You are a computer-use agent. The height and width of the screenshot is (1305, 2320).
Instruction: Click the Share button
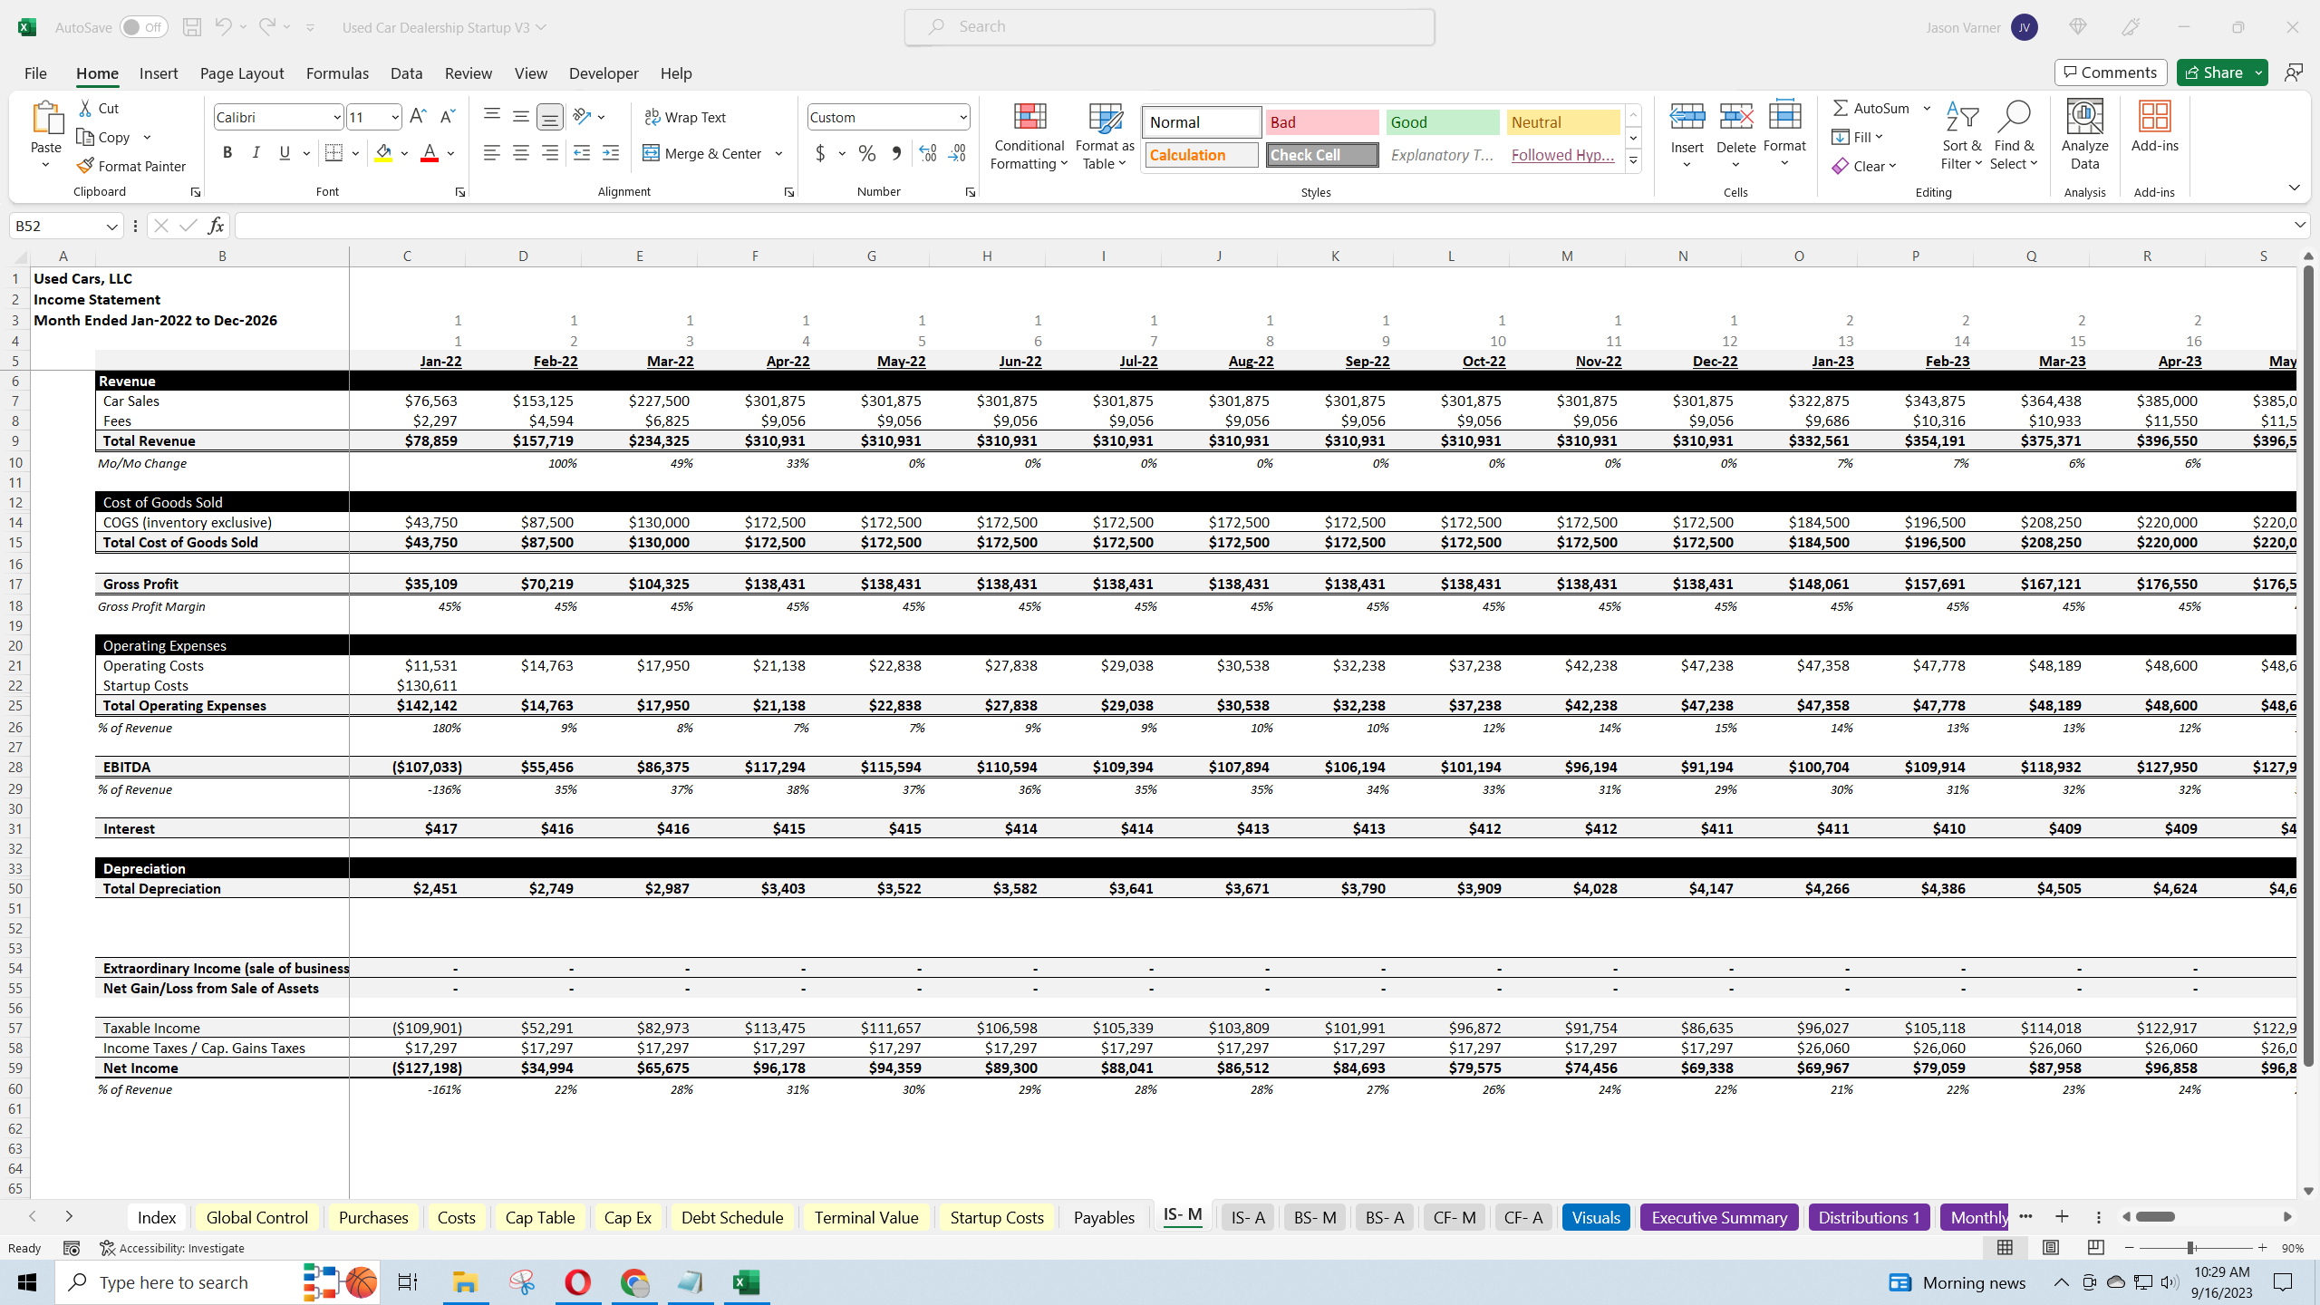(2215, 72)
